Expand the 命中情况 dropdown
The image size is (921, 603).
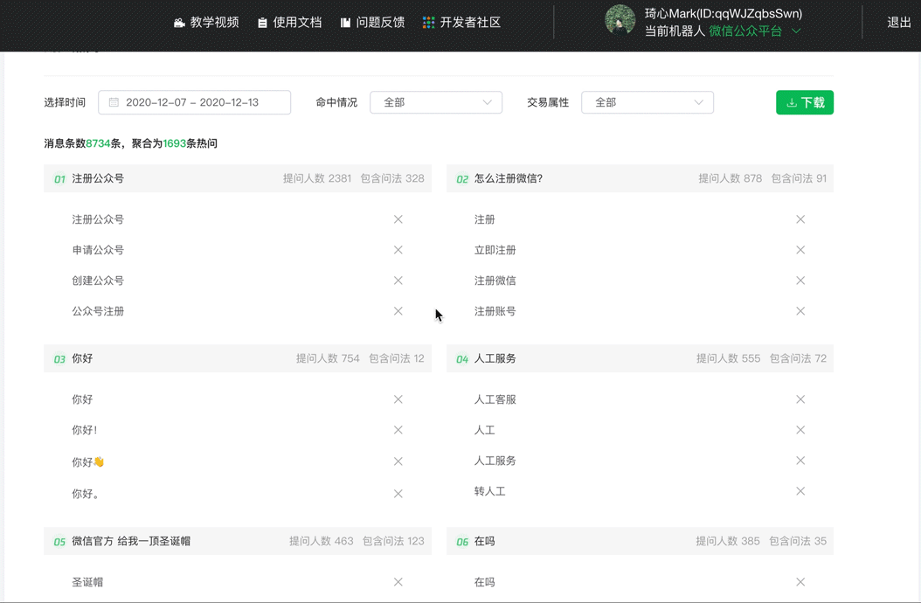point(436,102)
